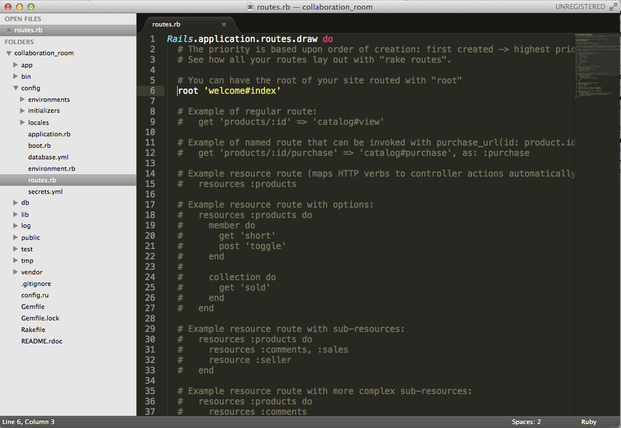Click "get 'sold'" comment on line 25
621x428 pixels.
[245, 287]
